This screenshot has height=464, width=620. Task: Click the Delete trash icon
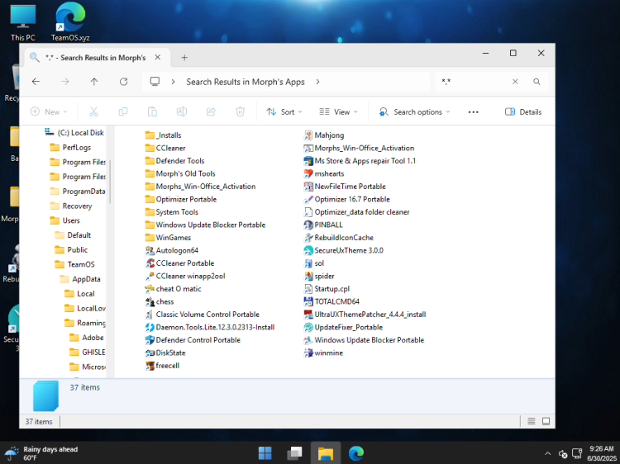tap(240, 111)
